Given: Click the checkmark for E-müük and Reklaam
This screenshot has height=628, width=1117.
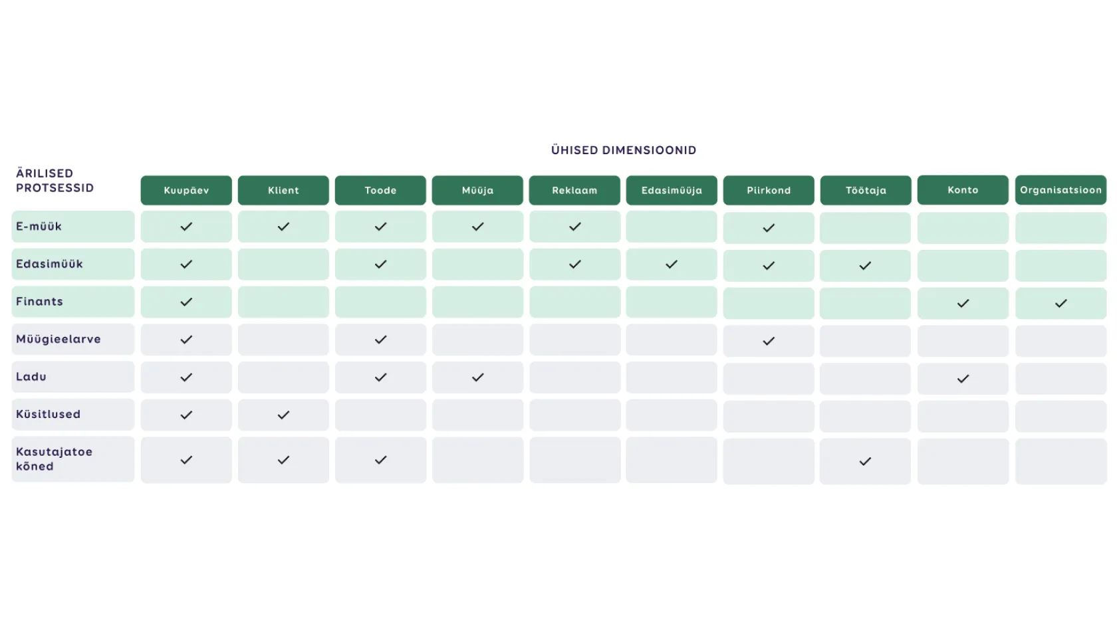Looking at the screenshot, I should coord(574,227).
